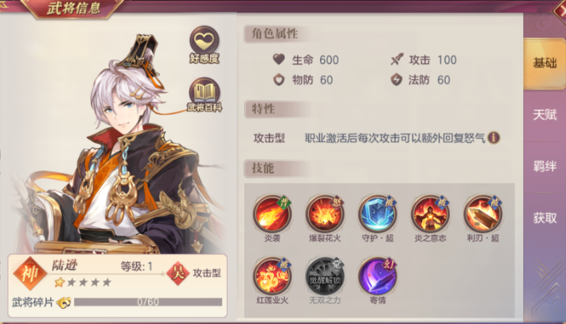Viewport: 566px width, 324px height.
Task: Select the 爆裂花火 skill icon
Action: click(x=325, y=214)
